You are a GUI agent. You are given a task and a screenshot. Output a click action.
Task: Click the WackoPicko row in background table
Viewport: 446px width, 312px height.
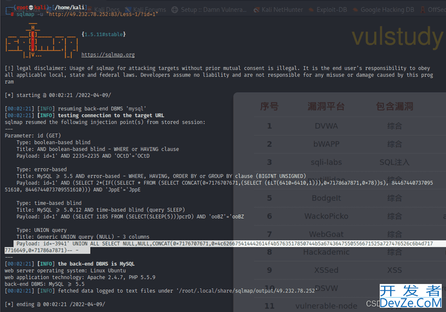tap(350, 216)
